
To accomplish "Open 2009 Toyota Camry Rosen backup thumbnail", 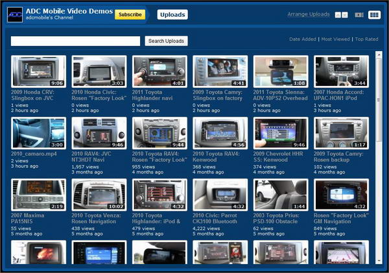I will 341,133.
